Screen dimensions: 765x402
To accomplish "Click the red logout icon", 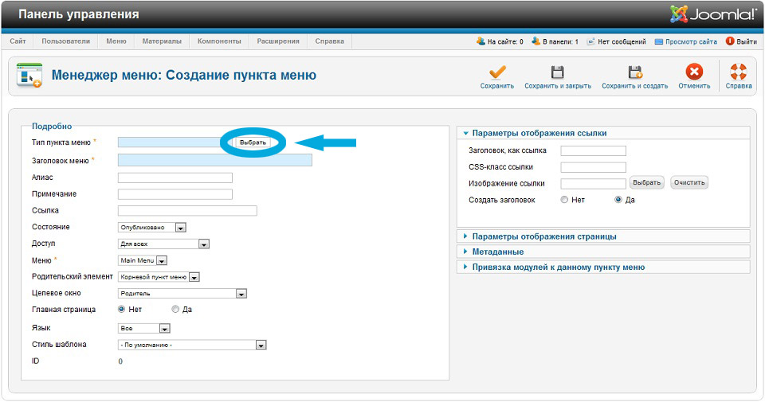I will click(x=729, y=41).
